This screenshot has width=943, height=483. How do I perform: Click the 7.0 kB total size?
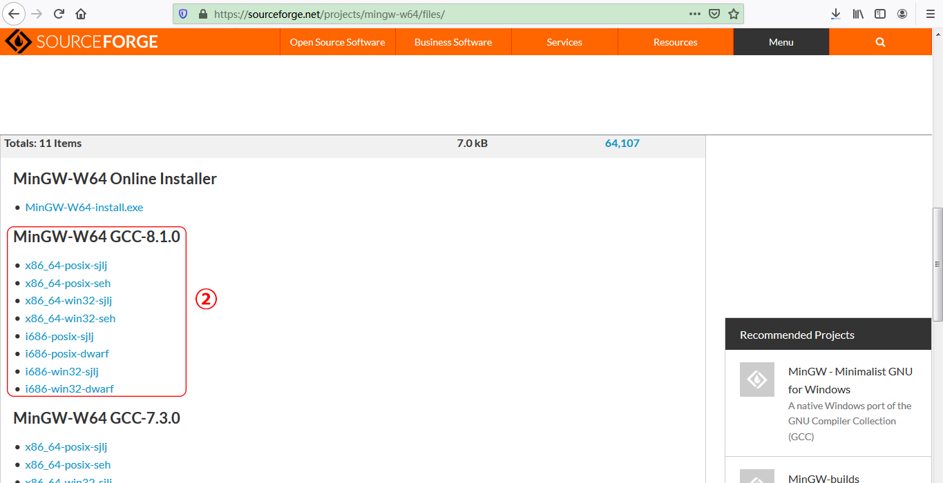(473, 144)
